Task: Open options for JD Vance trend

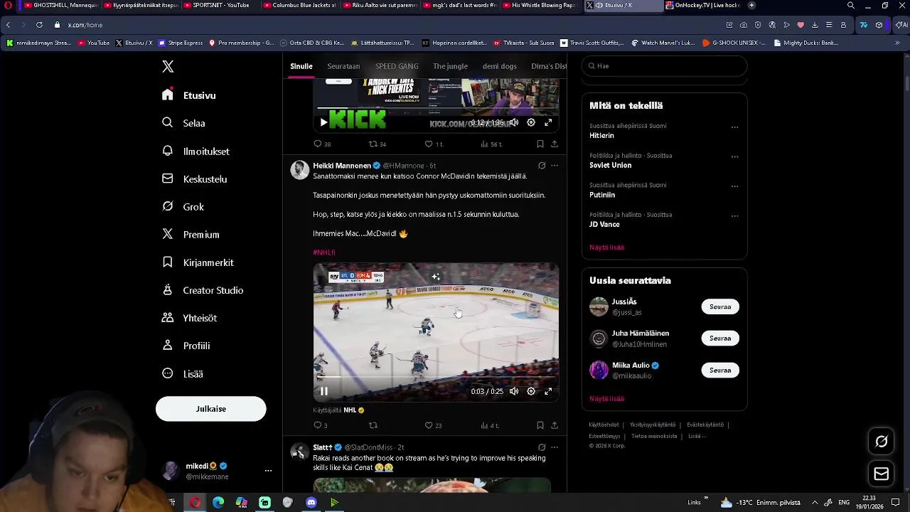Action: tap(734, 215)
